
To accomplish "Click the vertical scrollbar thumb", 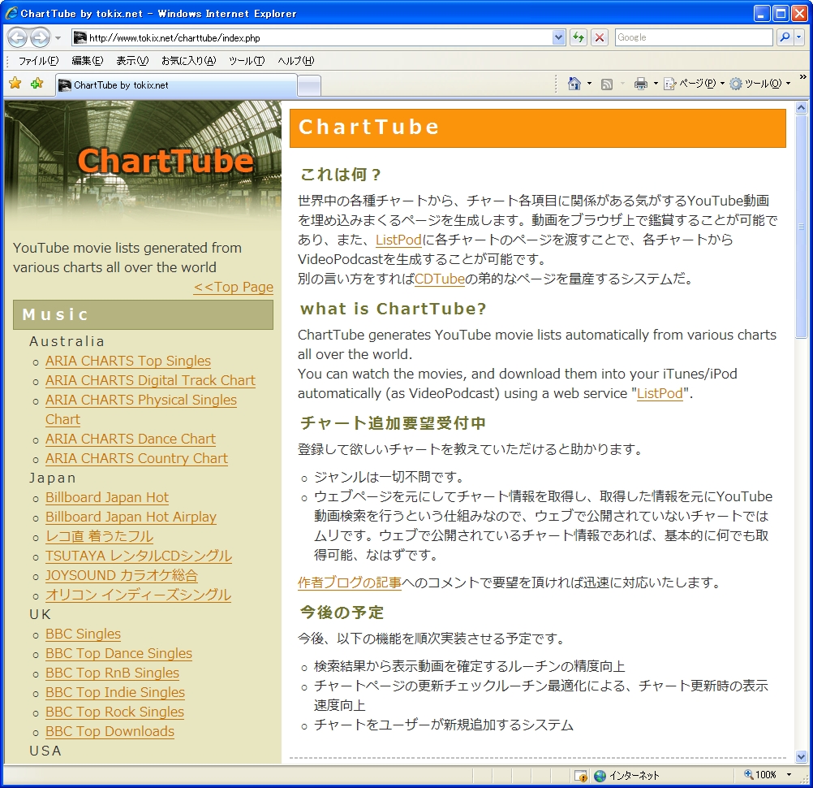I will (801, 227).
